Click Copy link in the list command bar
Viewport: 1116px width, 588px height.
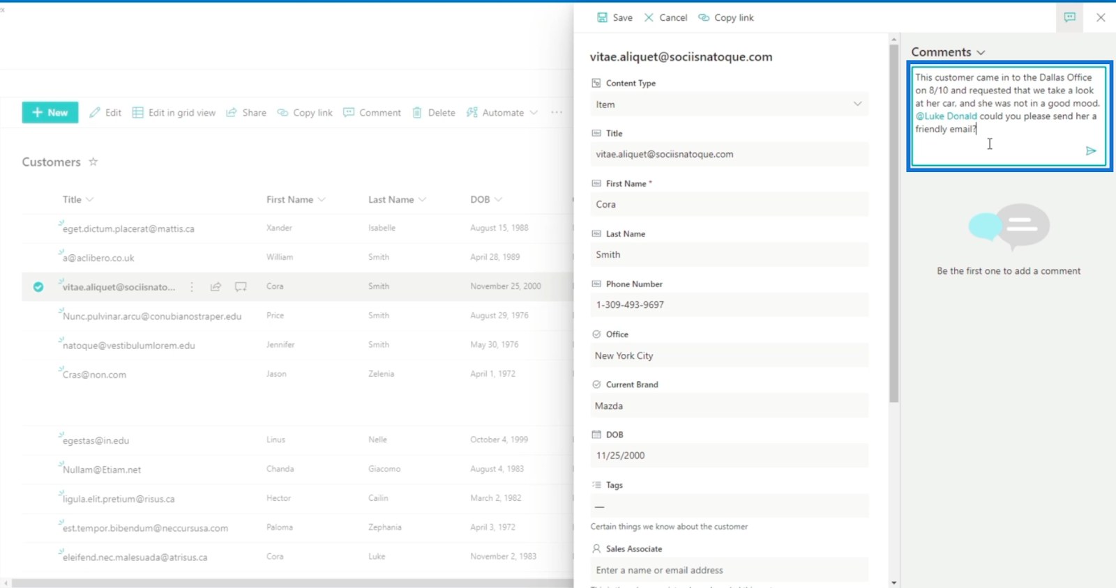tap(305, 112)
